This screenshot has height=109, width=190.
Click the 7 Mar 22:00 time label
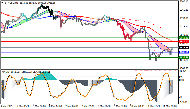pyautogui.click(x=88, y=106)
